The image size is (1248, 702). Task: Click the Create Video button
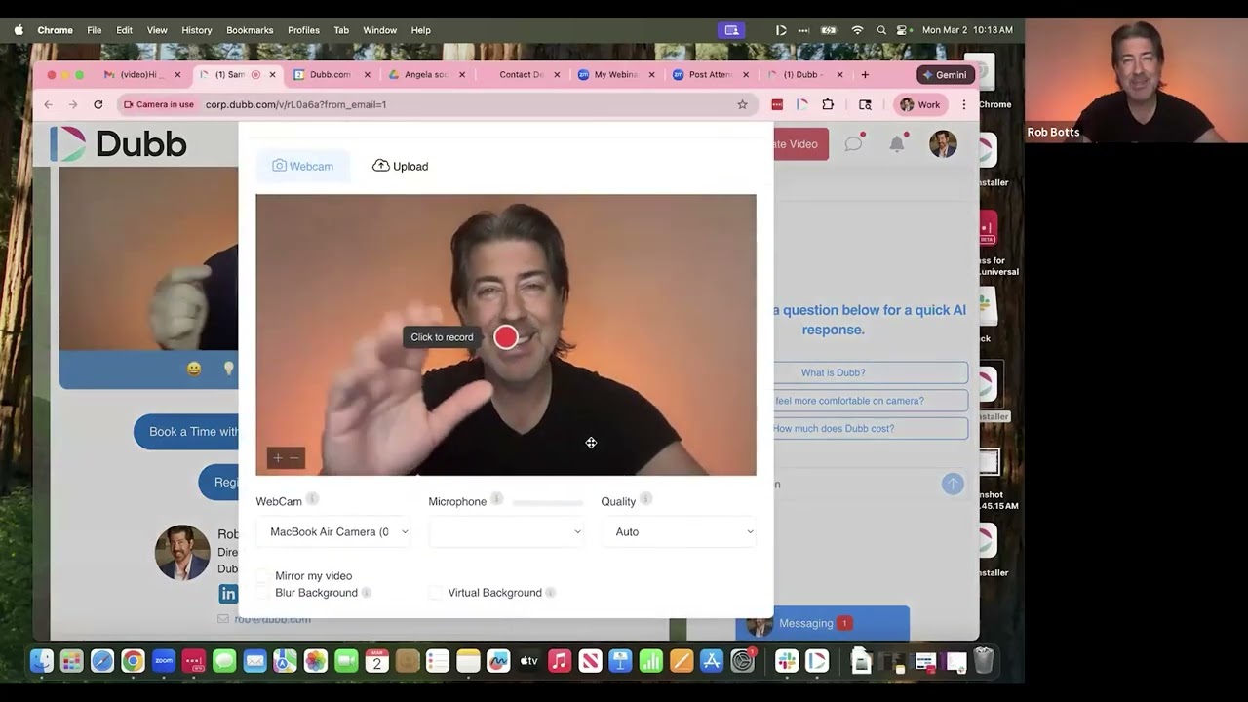[x=800, y=144]
